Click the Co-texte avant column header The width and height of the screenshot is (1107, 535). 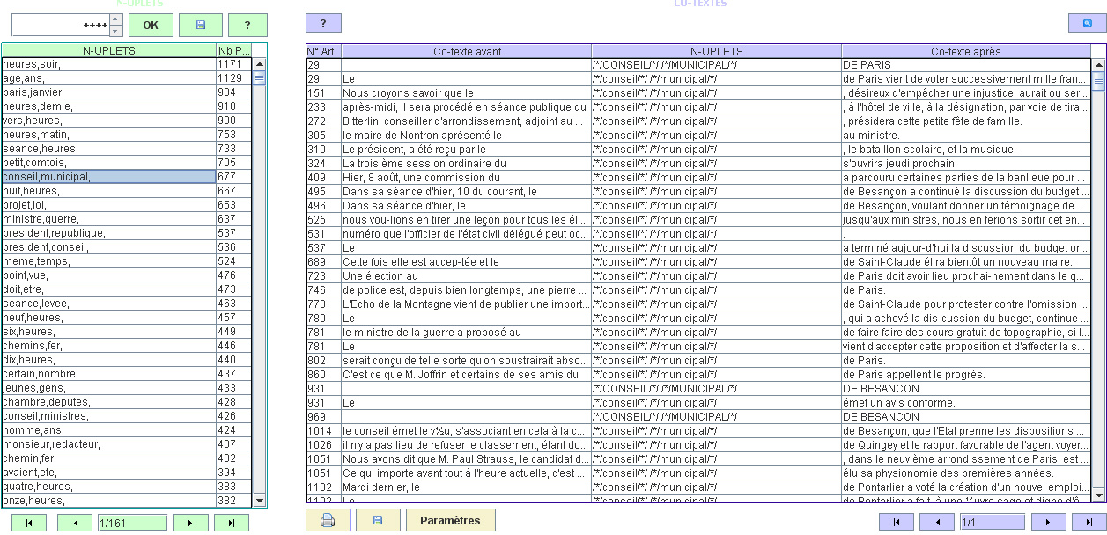click(467, 51)
